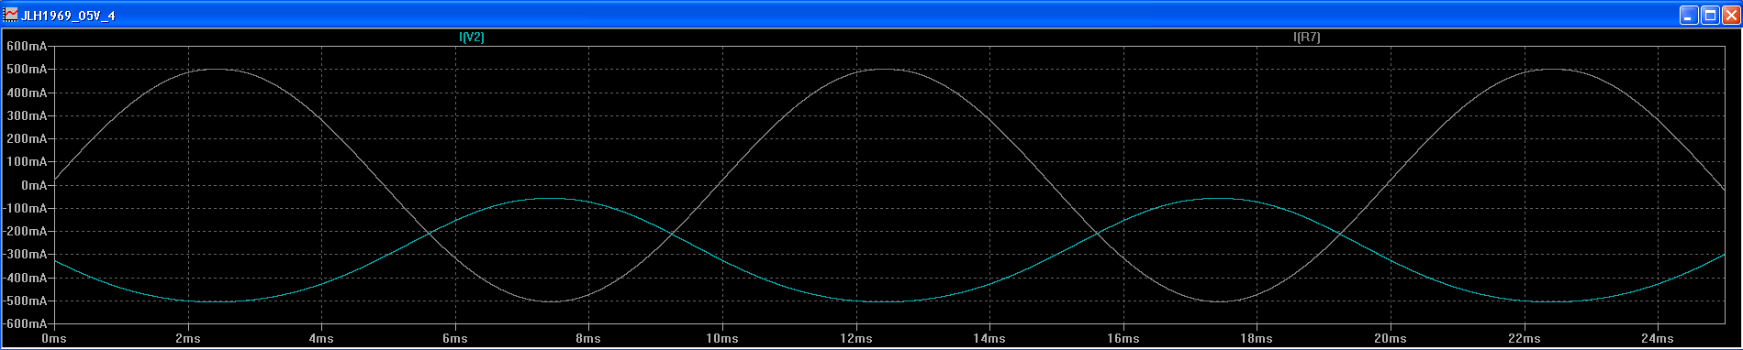Click the I(V2) trace label
Screen dimensions: 1743x350
472,38
